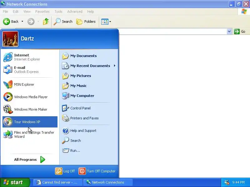Open My Computer
The width and height of the screenshot is (250, 187).
[89, 96]
